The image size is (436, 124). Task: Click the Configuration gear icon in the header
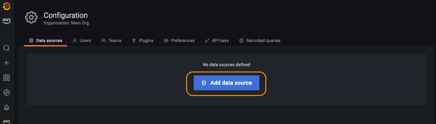[31, 18]
